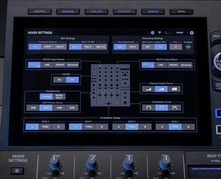Open the BROWSE tab
This screenshot has width=221, height=179.
coord(68,12)
